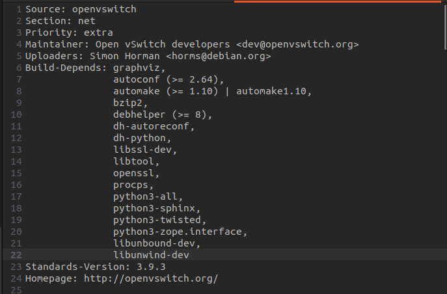Place cursor on the libunwind-dev entry
Image resolution: width=447 pixels, height=294 pixels.
(151, 255)
